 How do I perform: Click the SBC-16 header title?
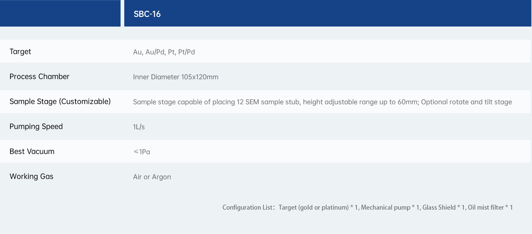147,14
